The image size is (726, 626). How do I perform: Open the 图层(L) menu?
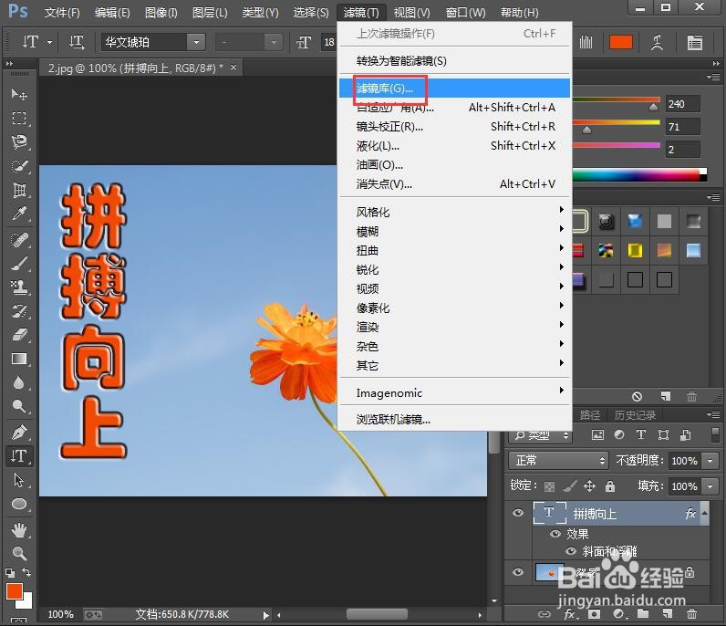210,13
